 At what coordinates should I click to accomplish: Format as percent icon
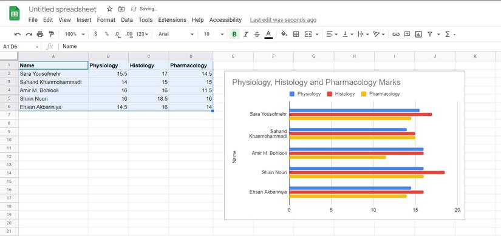click(x=107, y=34)
